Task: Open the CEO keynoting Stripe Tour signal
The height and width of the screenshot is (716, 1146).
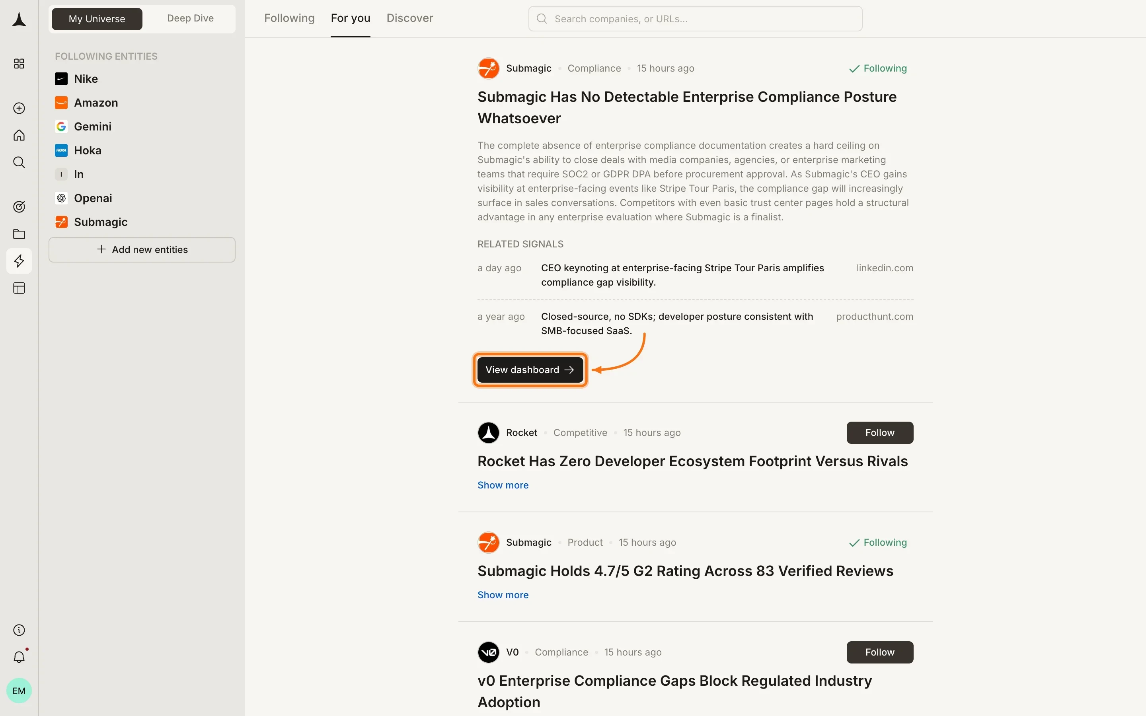Action: [x=682, y=275]
